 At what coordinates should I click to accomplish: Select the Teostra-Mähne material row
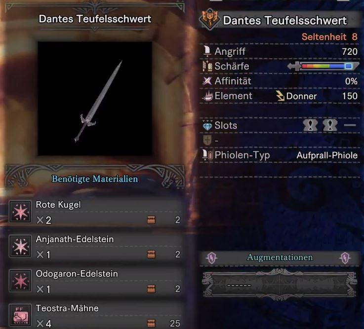[95, 316]
